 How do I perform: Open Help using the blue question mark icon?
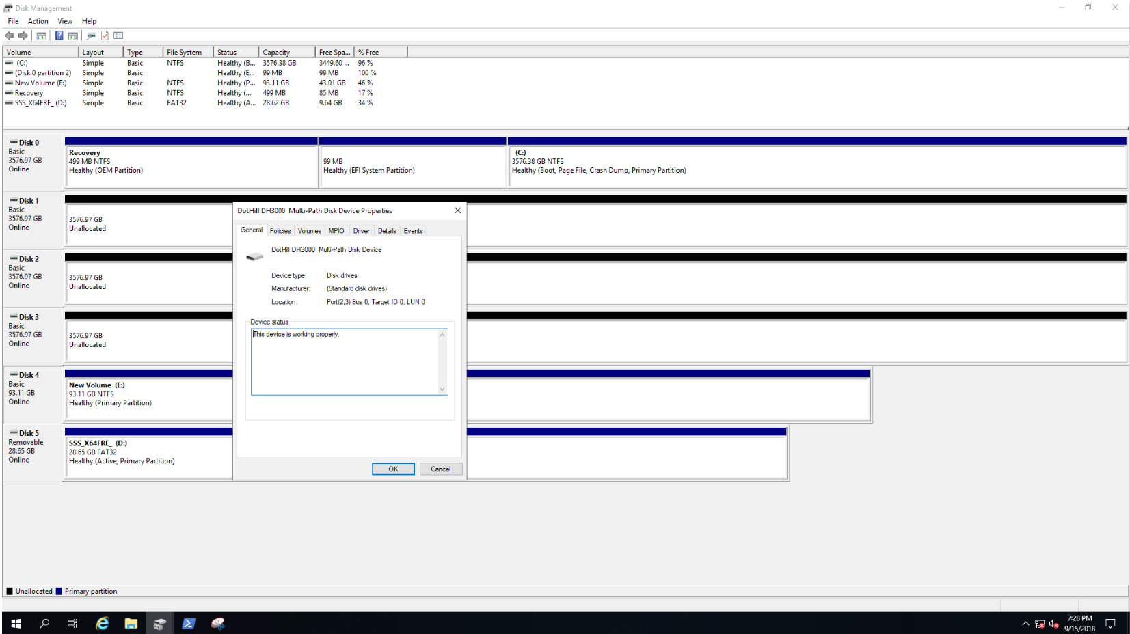click(59, 36)
